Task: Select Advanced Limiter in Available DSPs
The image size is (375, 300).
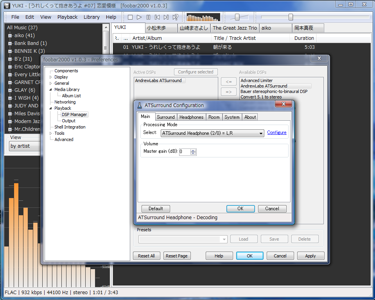Action: click(x=257, y=81)
